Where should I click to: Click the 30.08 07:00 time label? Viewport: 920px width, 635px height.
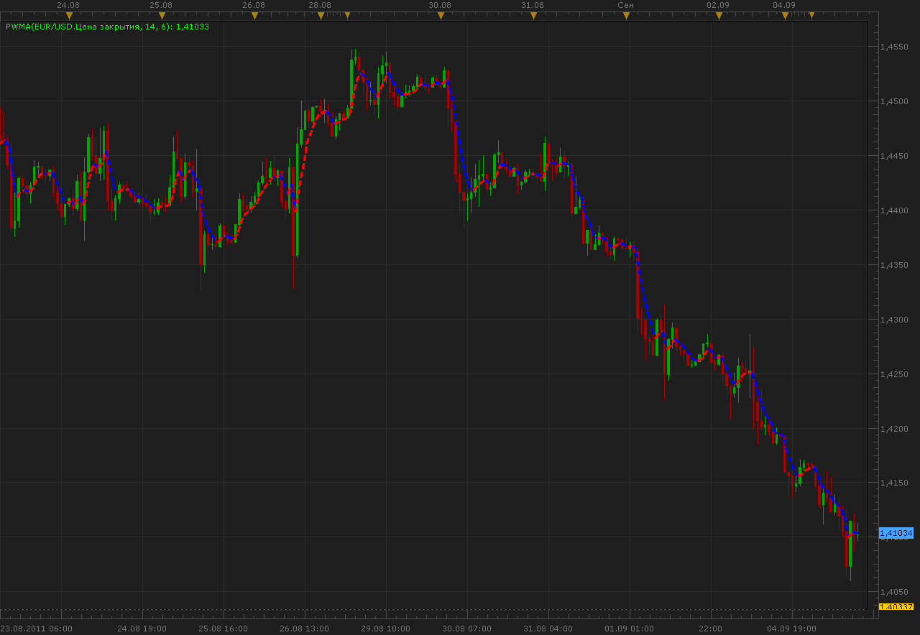(x=467, y=629)
